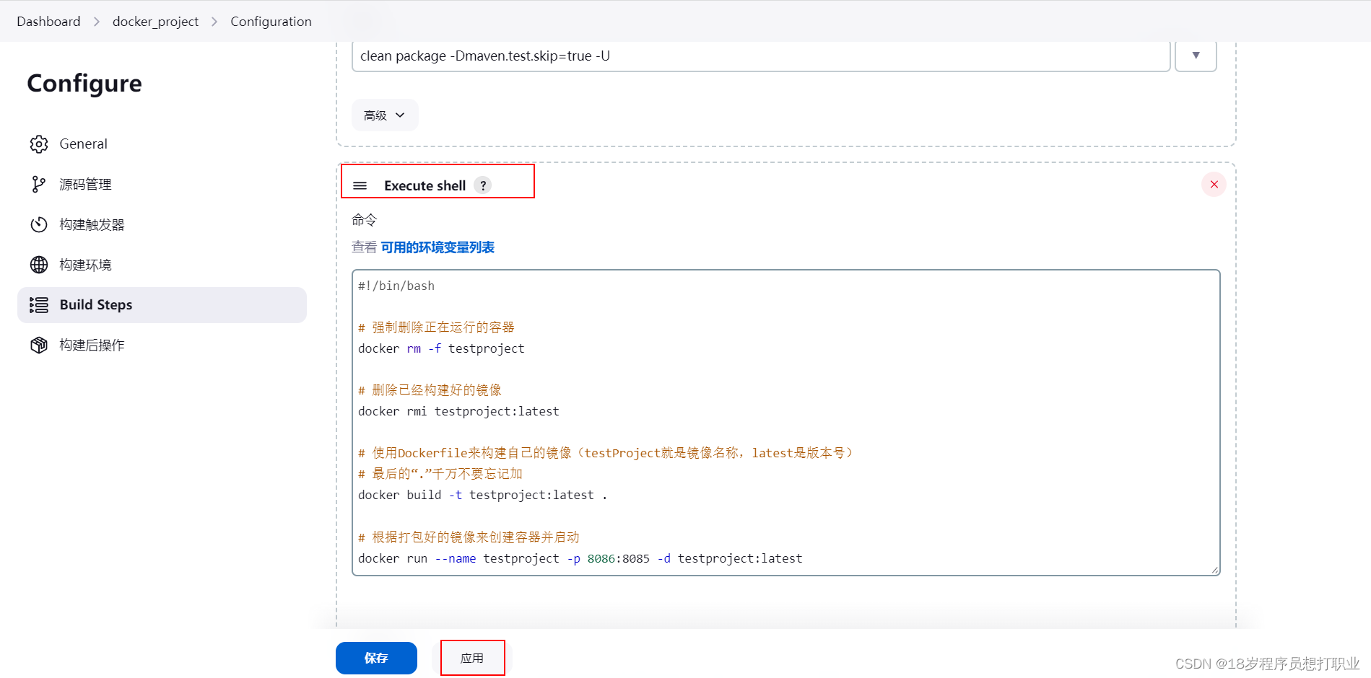Click the '# 强制删除正在运行的容器' comment

[x=436, y=327]
